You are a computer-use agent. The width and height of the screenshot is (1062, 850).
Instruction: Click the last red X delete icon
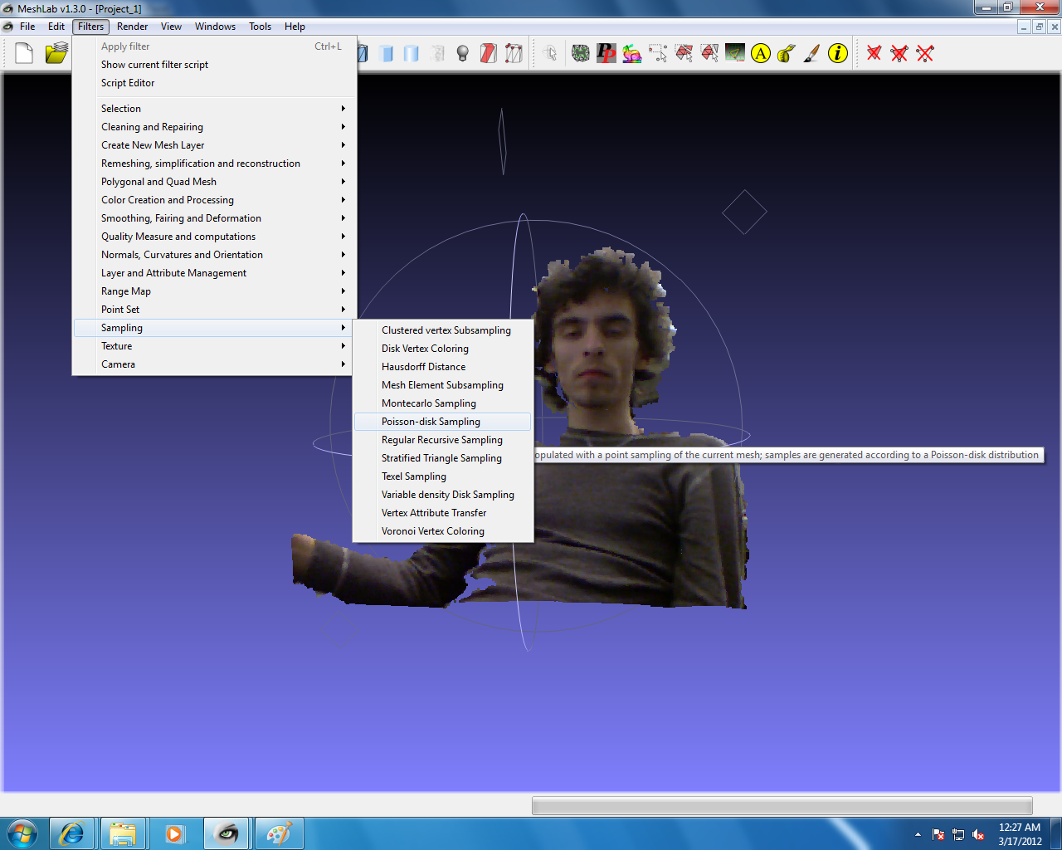tap(925, 54)
